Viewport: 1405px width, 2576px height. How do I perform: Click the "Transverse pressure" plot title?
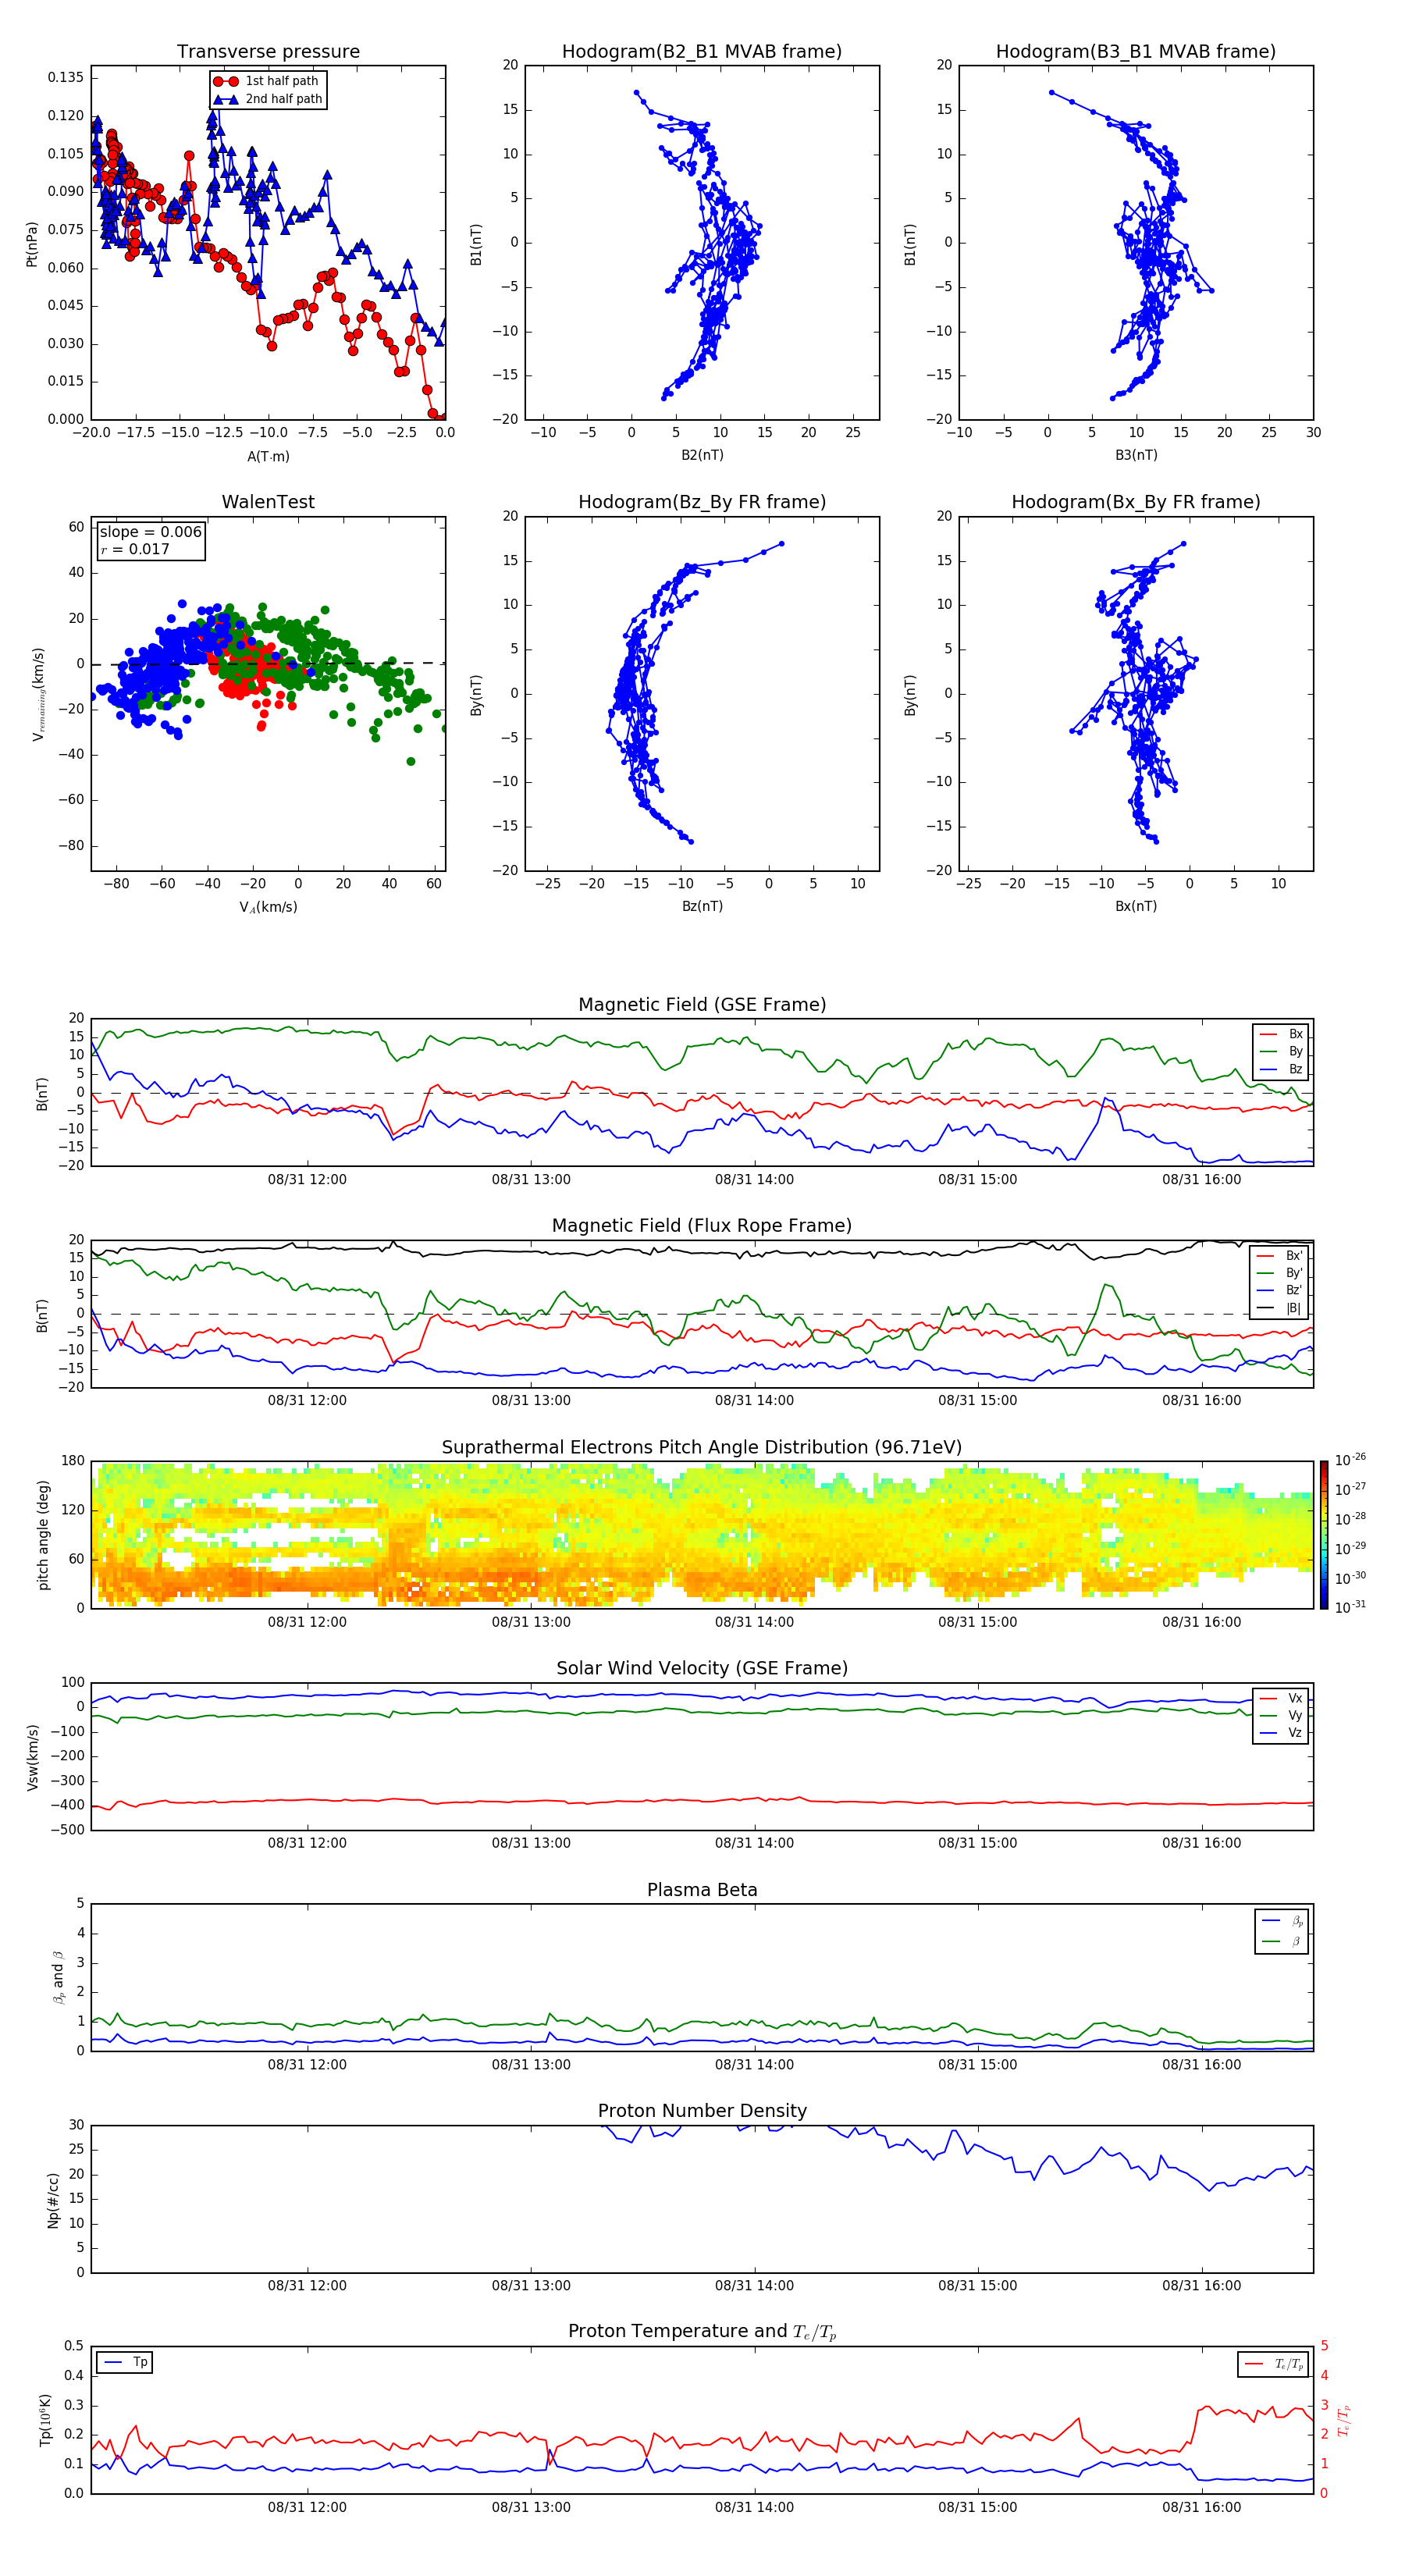(x=268, y=51)
